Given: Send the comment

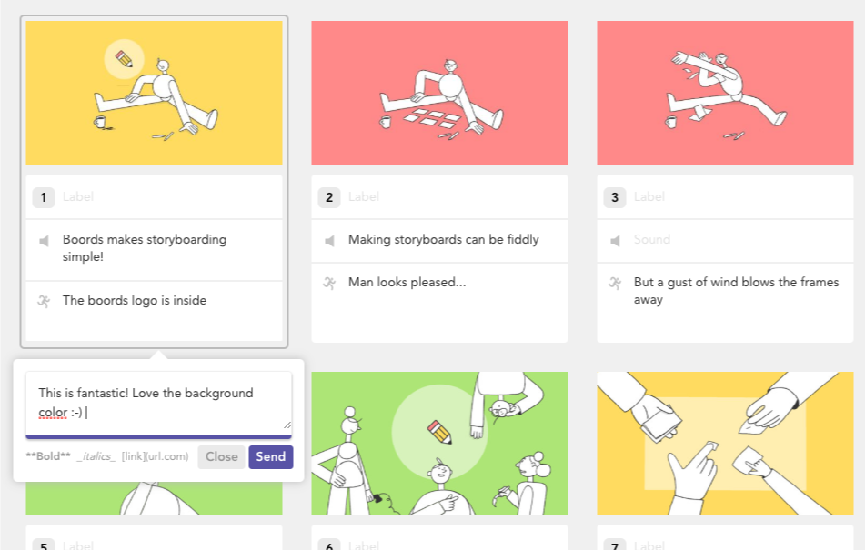Looking at the screenshot, I should tap(271, 457).
